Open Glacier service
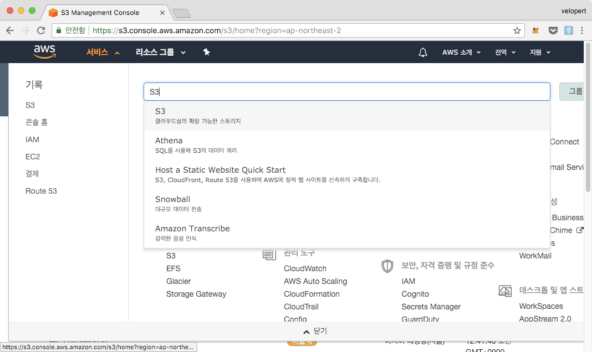Screen dimensions: 592x352 point(178,281)
